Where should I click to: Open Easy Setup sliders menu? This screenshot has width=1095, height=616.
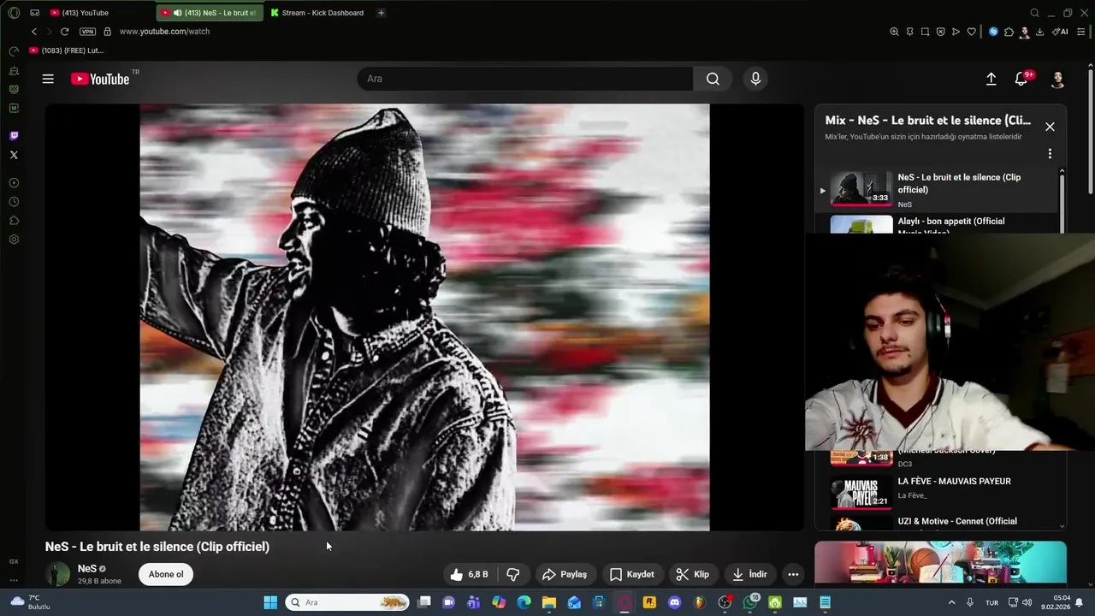click(x=1081, y=32)
